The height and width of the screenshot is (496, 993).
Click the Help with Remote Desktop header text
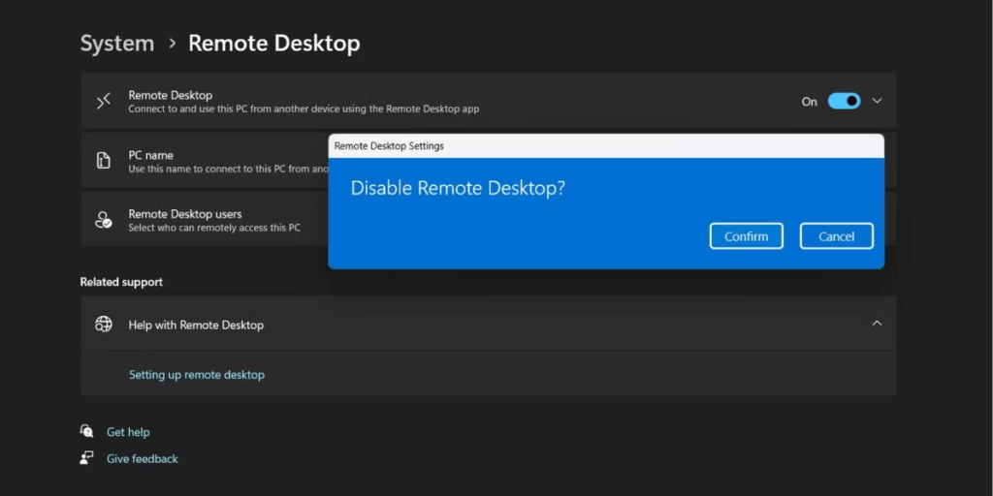[196, 325]
